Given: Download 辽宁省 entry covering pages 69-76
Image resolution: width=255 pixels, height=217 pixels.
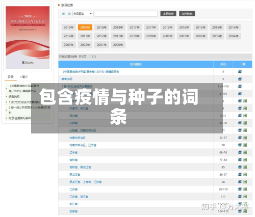Looking at the screenshot, I should point(240,152).
